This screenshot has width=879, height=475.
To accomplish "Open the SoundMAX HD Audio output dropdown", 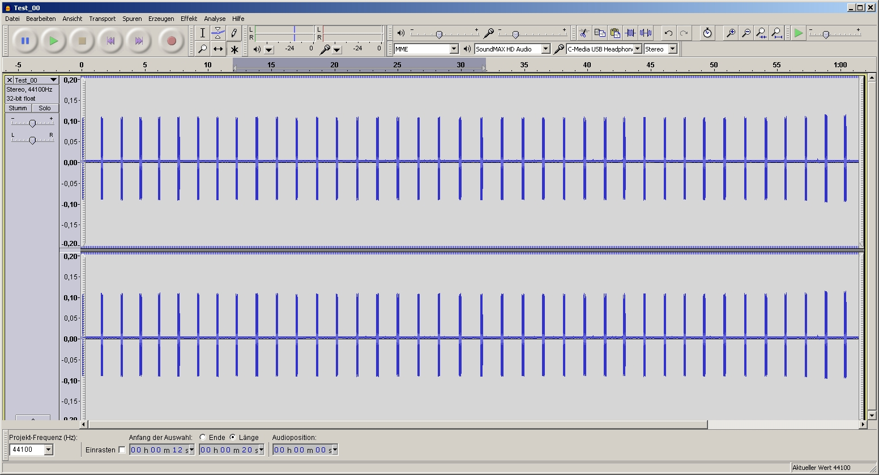I will coord(546,49).
